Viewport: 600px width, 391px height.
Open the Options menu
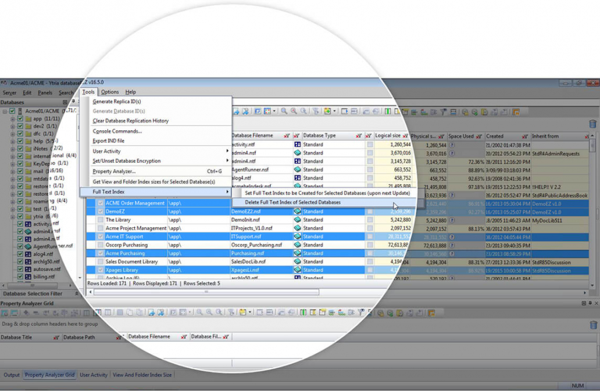110,92
